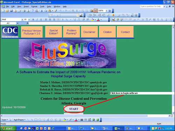Image resolution: width=175 pixels, height=131 pixels.
Task: Click the horizontal scrollbar at sheet bottom
Action: pos(86,116)
